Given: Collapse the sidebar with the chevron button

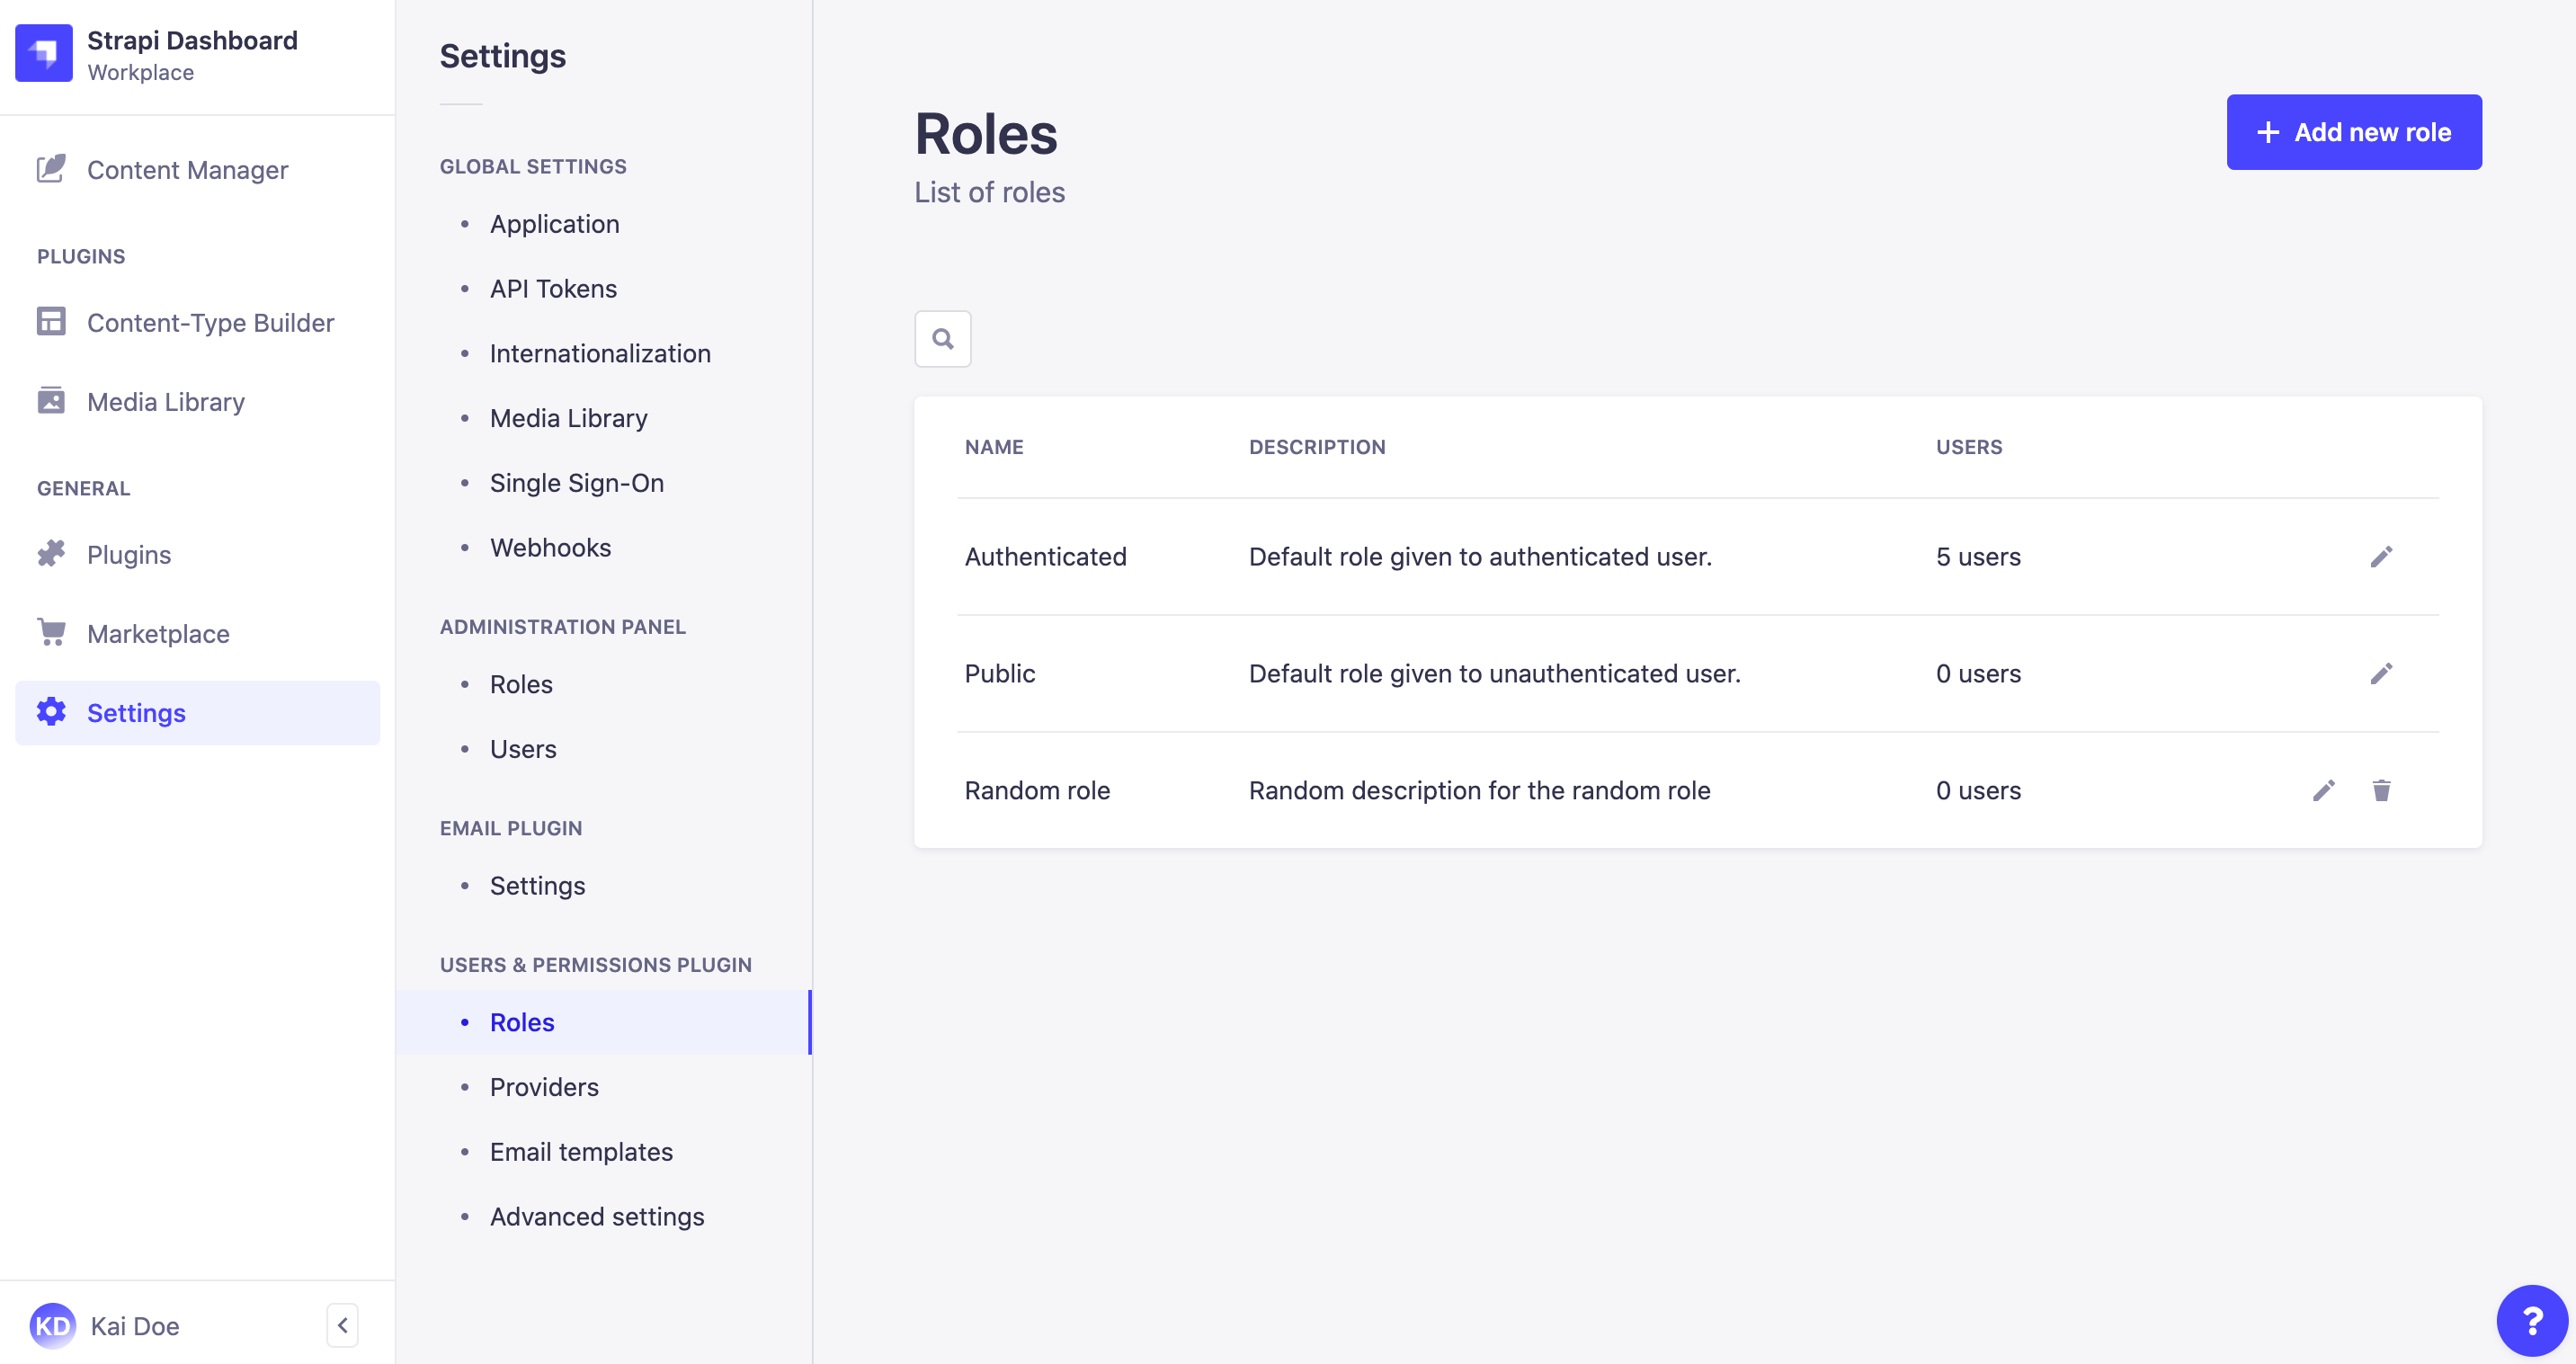Looking at the screenshot, I should tap(341, 1324).
